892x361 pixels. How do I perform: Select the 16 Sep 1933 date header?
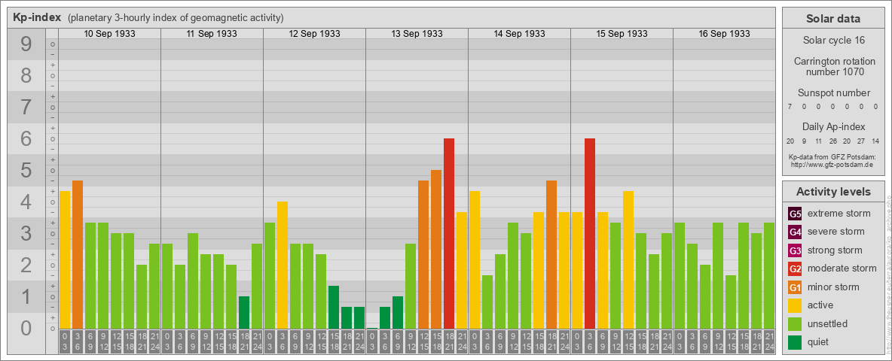[723, 34]
